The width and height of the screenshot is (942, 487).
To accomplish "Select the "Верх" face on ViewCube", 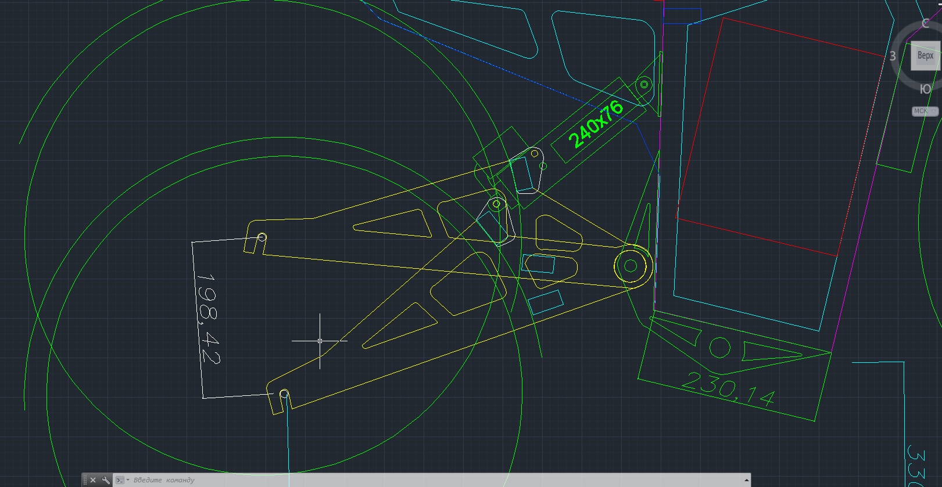I will (x=925, y=56).
